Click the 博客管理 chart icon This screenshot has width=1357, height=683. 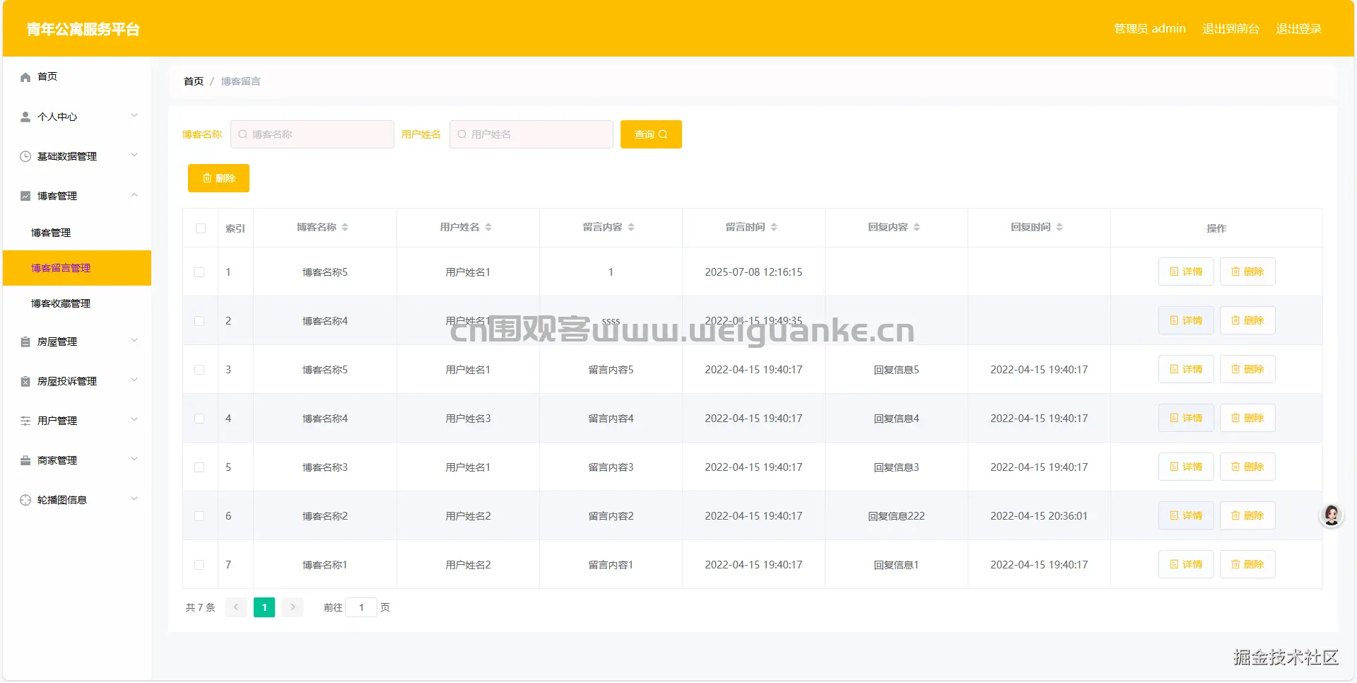pos(25,196)
